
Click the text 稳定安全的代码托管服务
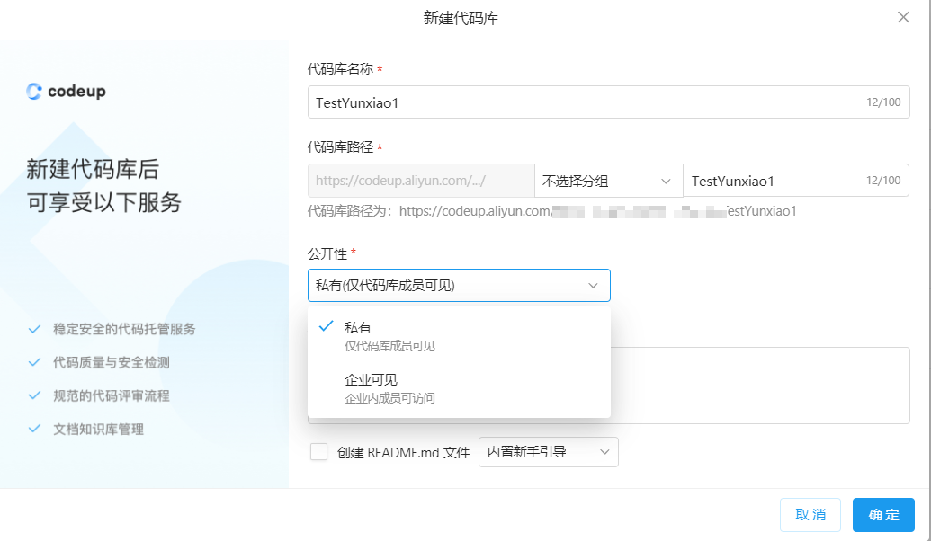click(124, 329)
